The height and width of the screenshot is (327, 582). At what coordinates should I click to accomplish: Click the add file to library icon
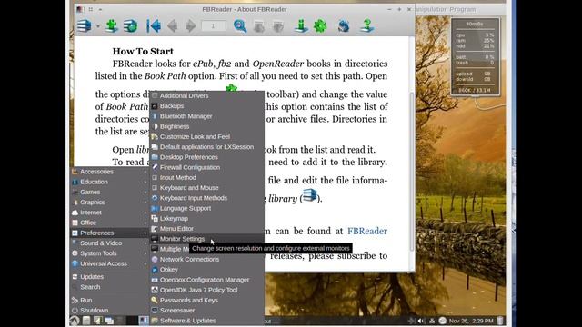(111, 26)
